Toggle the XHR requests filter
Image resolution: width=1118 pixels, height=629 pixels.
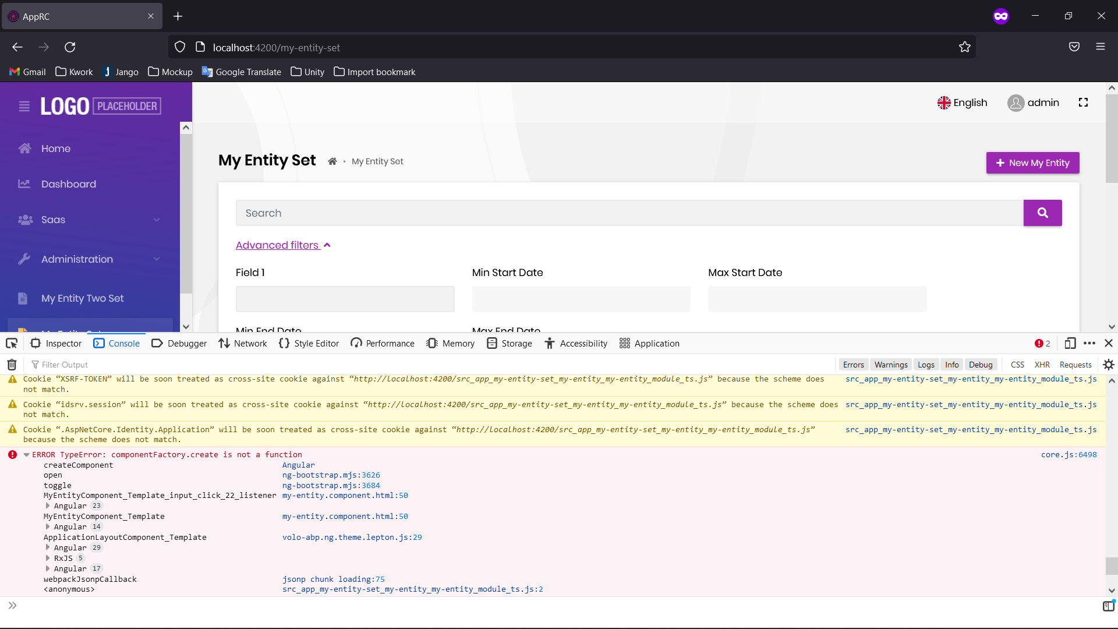tap(1042, 364)
